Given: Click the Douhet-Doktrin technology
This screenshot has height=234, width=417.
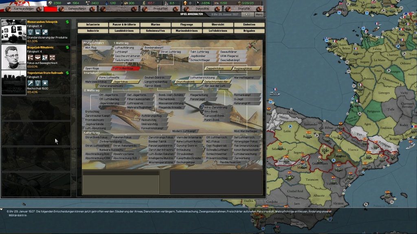Looking at the screenshot, I should [x=156, y=78].
